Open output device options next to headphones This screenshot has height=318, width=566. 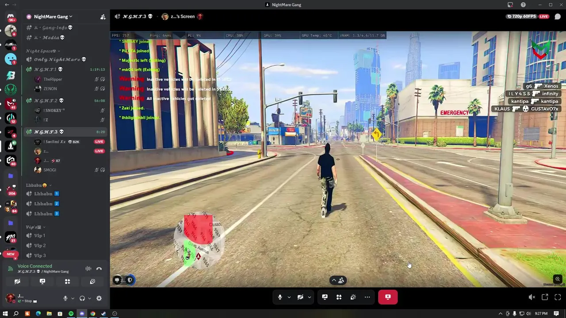tap(89, 298)
